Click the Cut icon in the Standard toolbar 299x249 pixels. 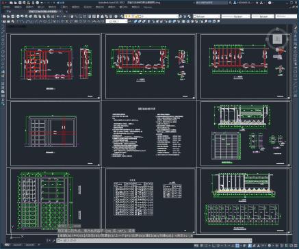[x=35, y=16]
